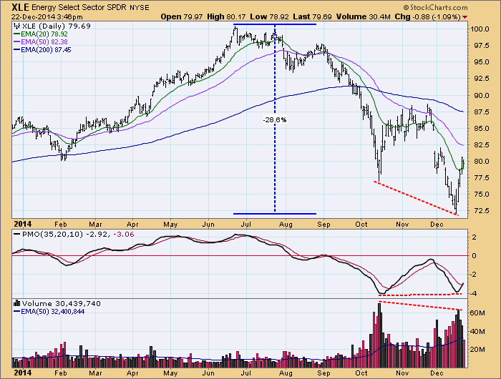
Task: Click the green EMA(20) legend line swatch
Action: coord(17,34)
